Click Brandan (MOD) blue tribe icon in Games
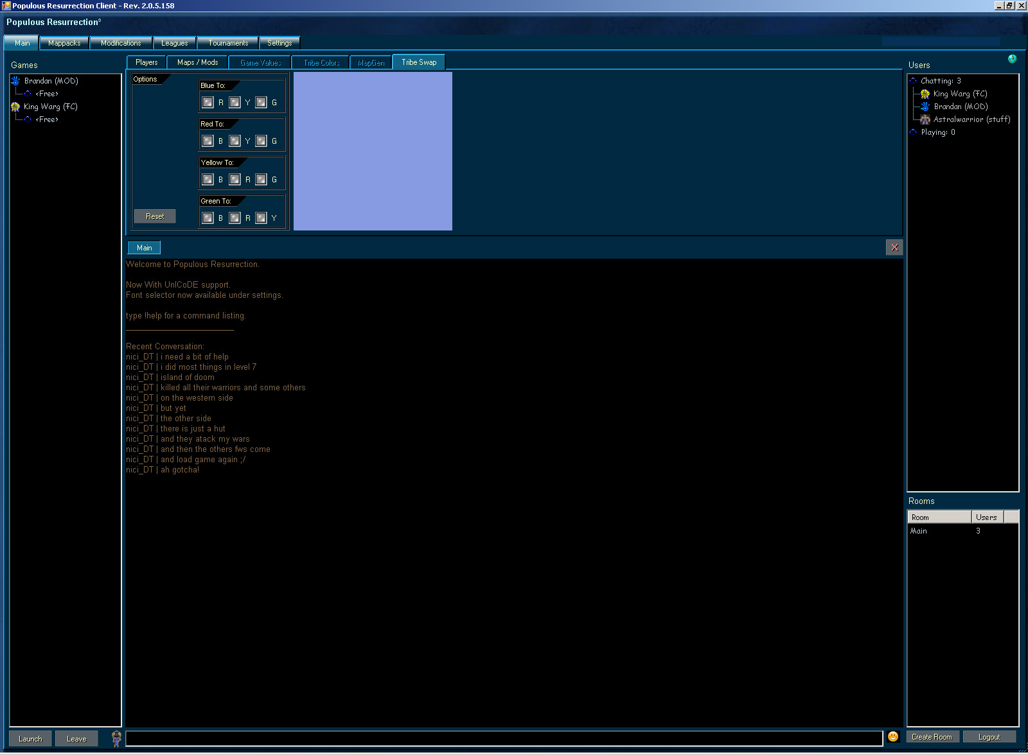 click(x=15, y=81)
